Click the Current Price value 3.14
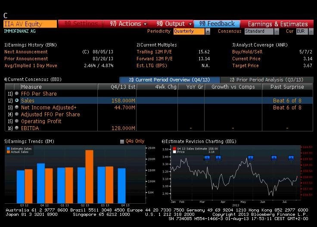Viewport: 317px width, 227px height. (x=308, y=59)
